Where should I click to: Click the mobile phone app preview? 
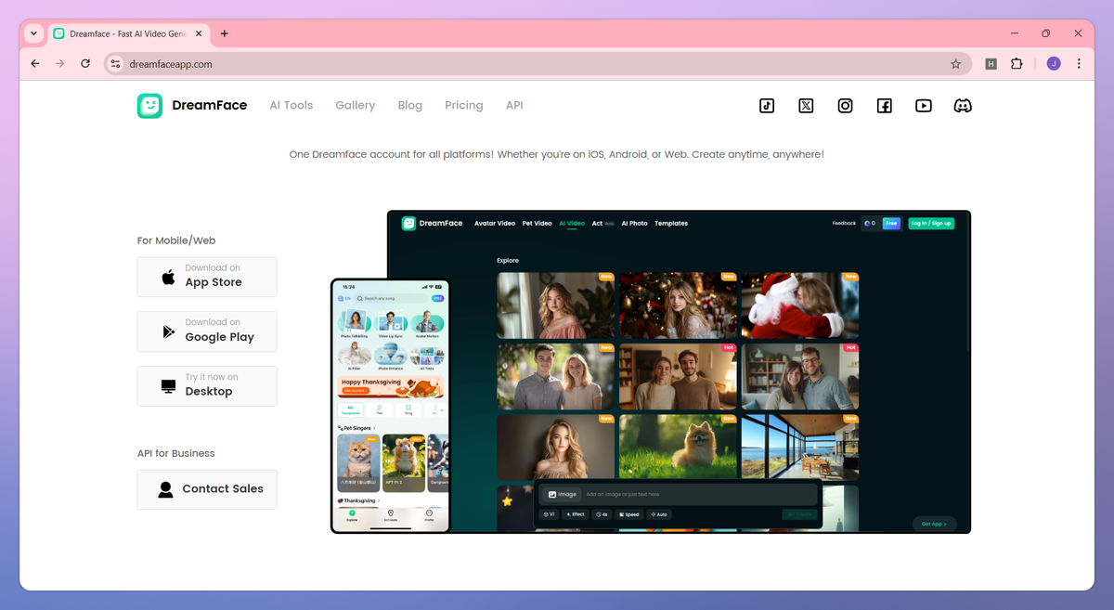(x=390, y=406)
